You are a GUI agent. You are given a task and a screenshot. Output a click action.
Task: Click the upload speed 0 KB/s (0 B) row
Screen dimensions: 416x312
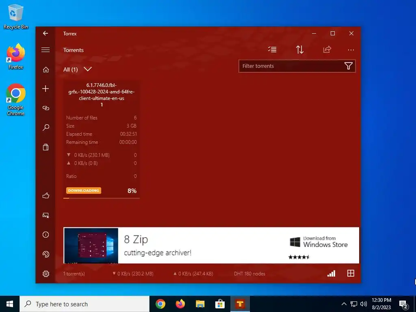pyautogui.click(x=101, y=163)
